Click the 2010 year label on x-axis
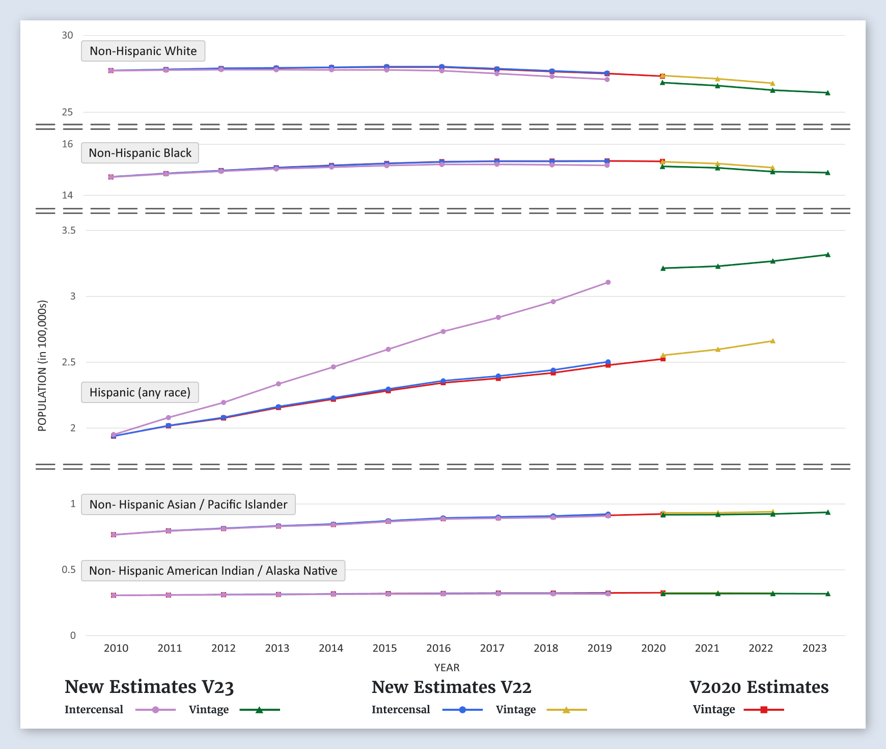Image resolution: width=886 pixels, height=749 pixels. (x=116, y=648)
